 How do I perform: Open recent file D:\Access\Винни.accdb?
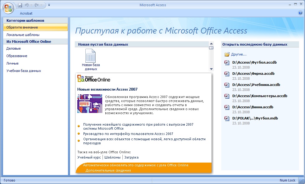(x=253, y=107)
